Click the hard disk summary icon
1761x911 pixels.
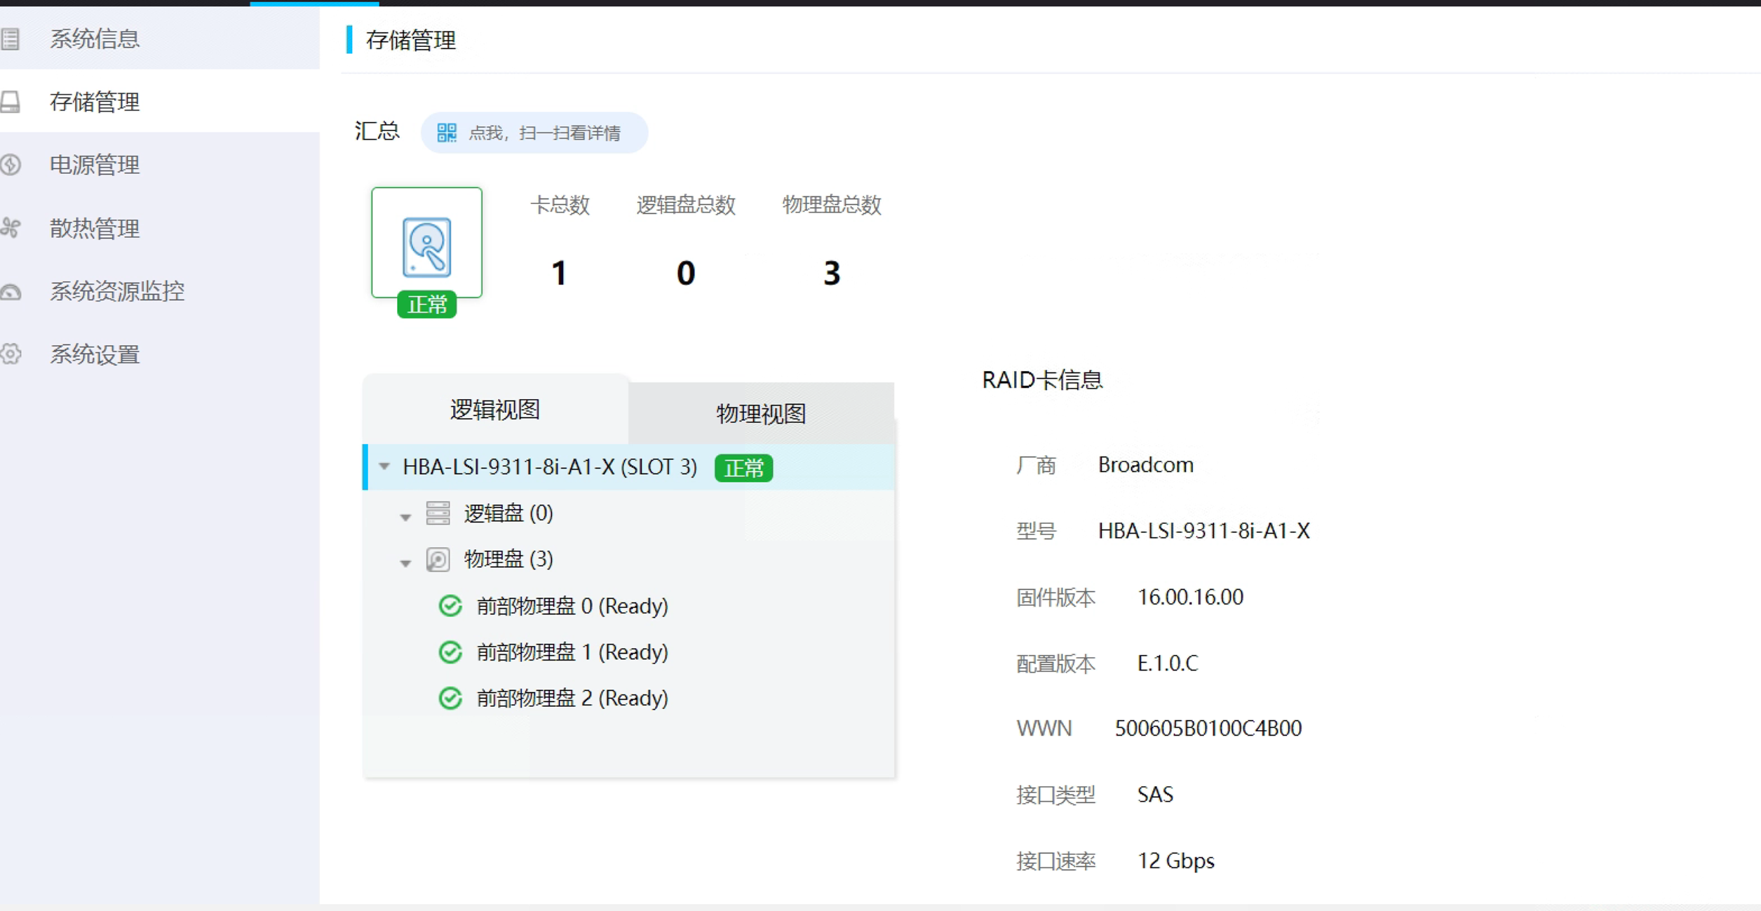click(x=426, y=246)
